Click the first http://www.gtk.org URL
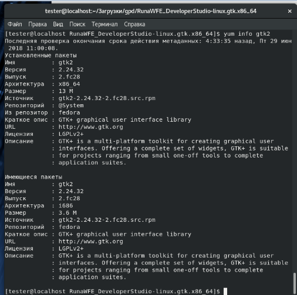This screenshot has width=297, height=295. pyautogui.click(x=91, y=127)
